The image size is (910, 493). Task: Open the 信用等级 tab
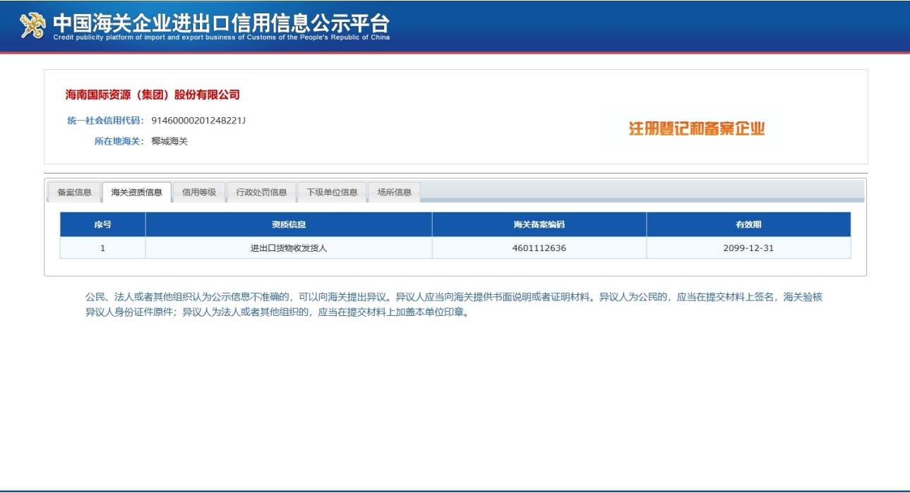pyautogui.click(x=199, y=193)
